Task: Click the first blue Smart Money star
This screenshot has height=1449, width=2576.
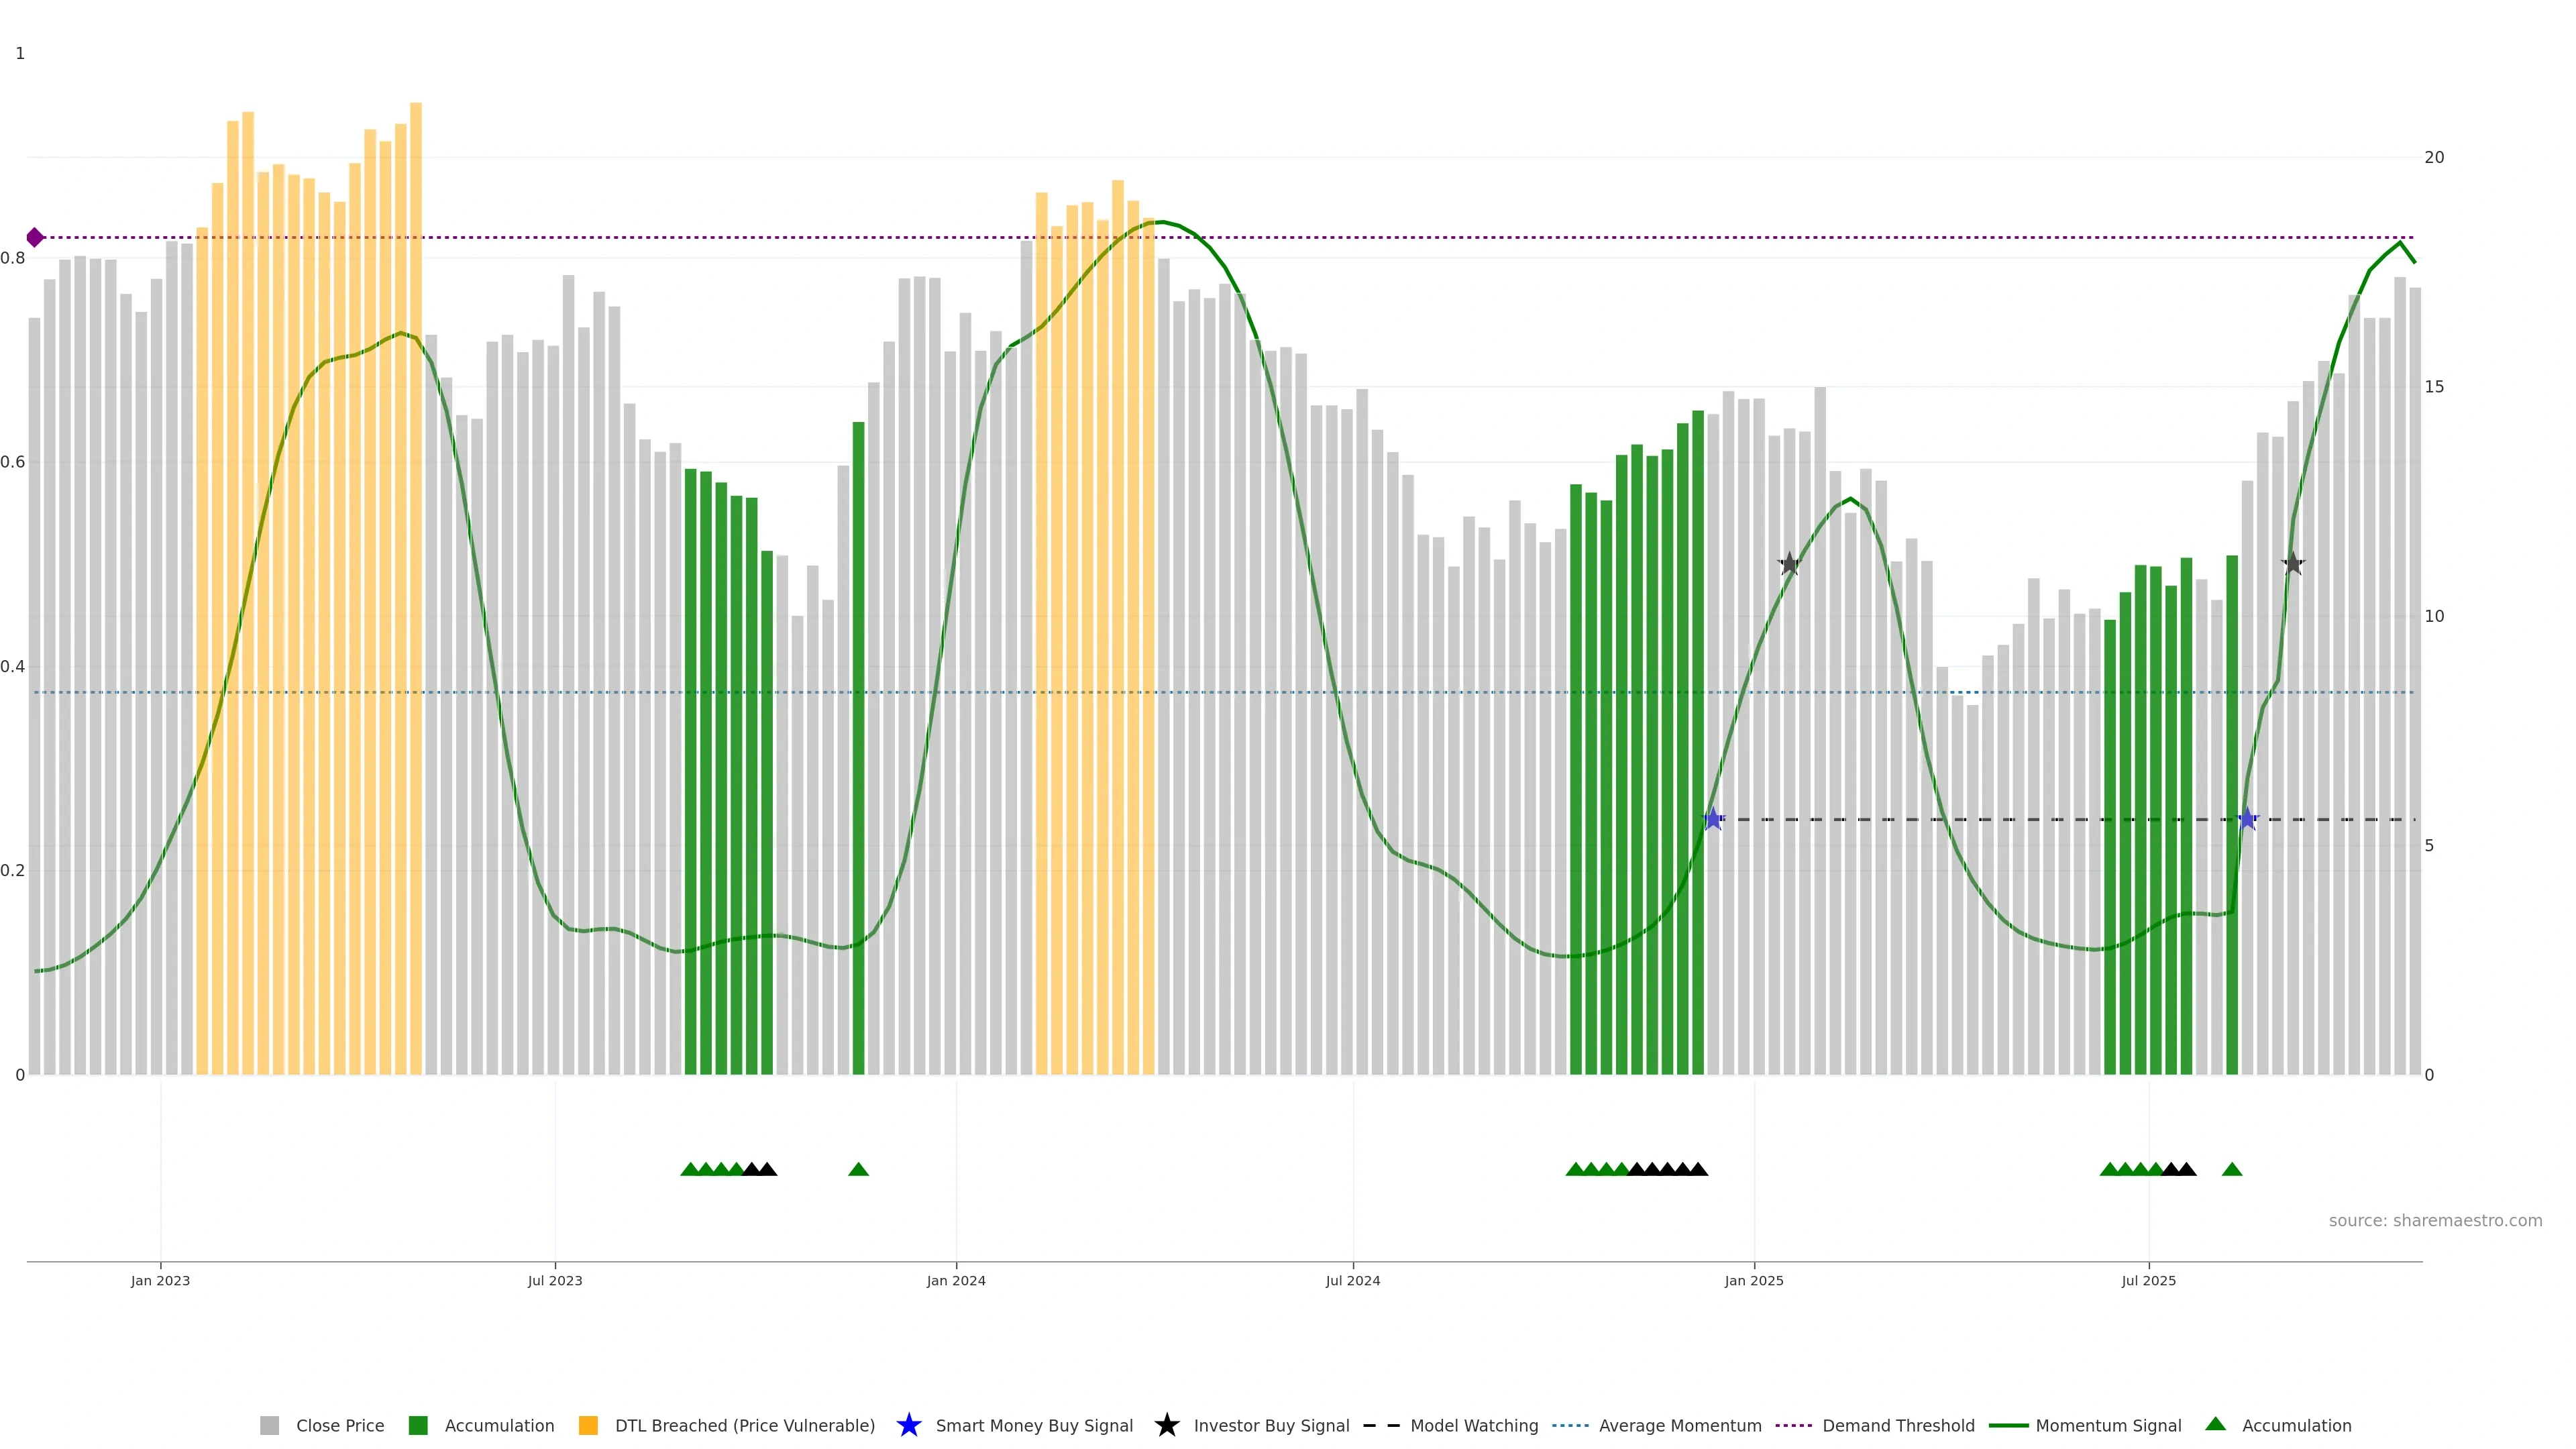Action: pyautogui.click(x=1713, y=819)
